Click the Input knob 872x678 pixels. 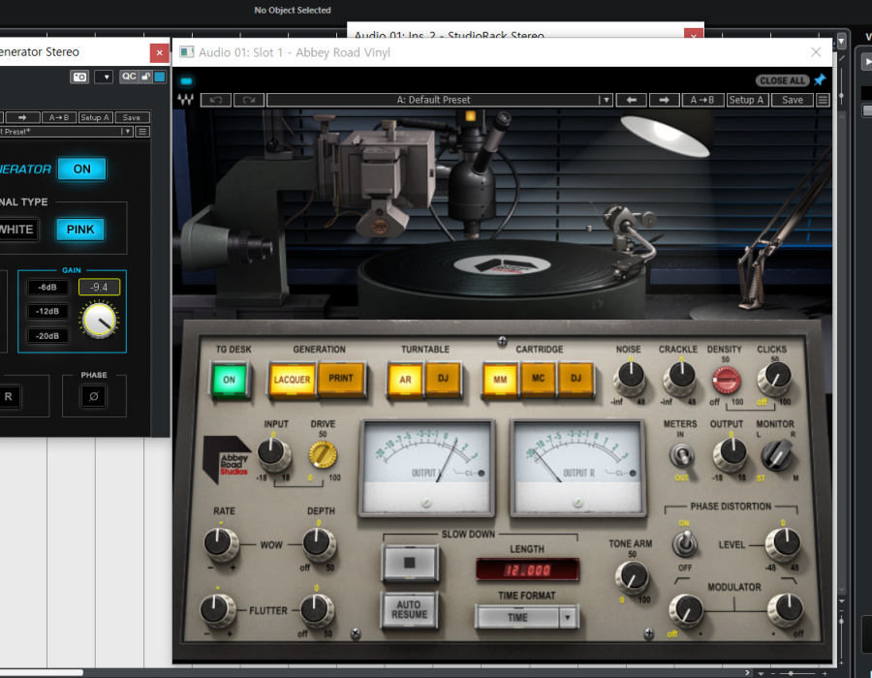click(x=273, y=452)
